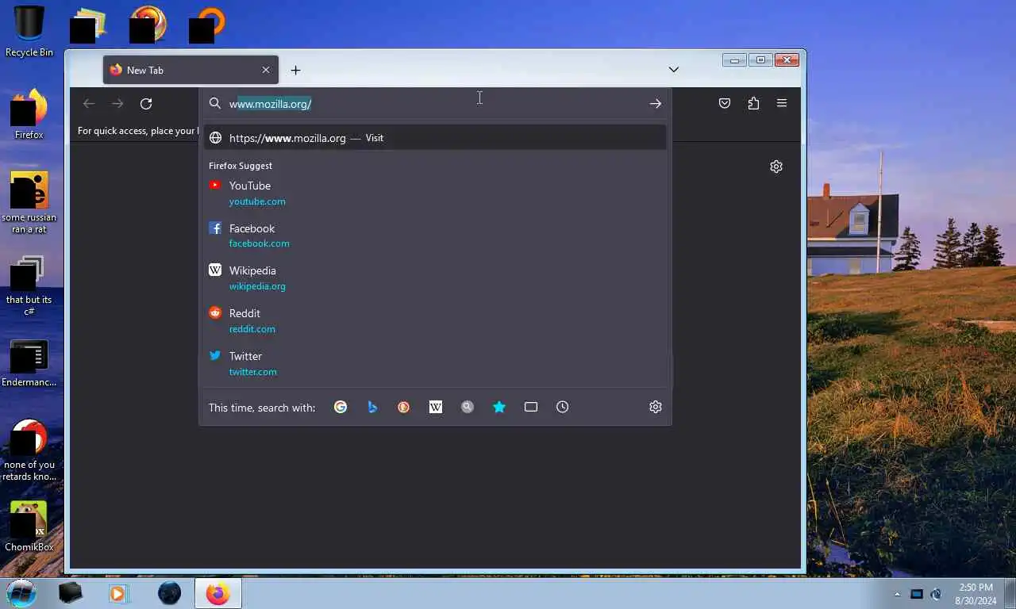
Task: Click the Firefox Suggest heading text
Action: click(241, 166)
